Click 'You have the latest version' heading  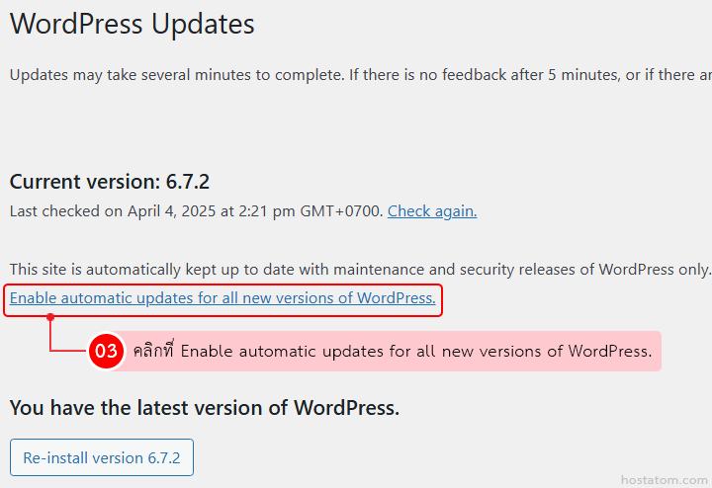point(204,407)
